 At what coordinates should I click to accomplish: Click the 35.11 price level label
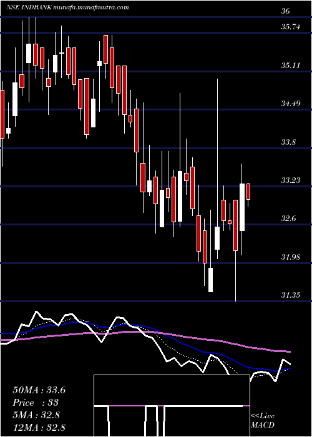point(291,66)
